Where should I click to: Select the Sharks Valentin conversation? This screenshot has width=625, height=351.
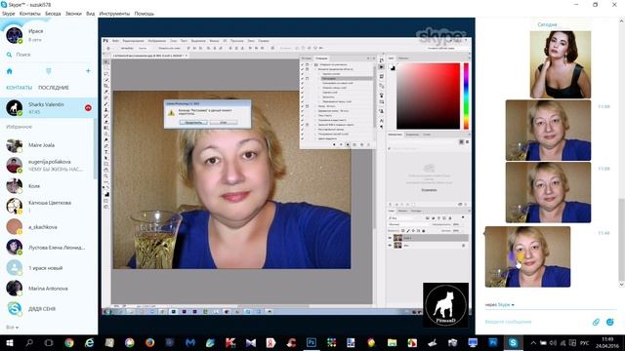point(48,108)
